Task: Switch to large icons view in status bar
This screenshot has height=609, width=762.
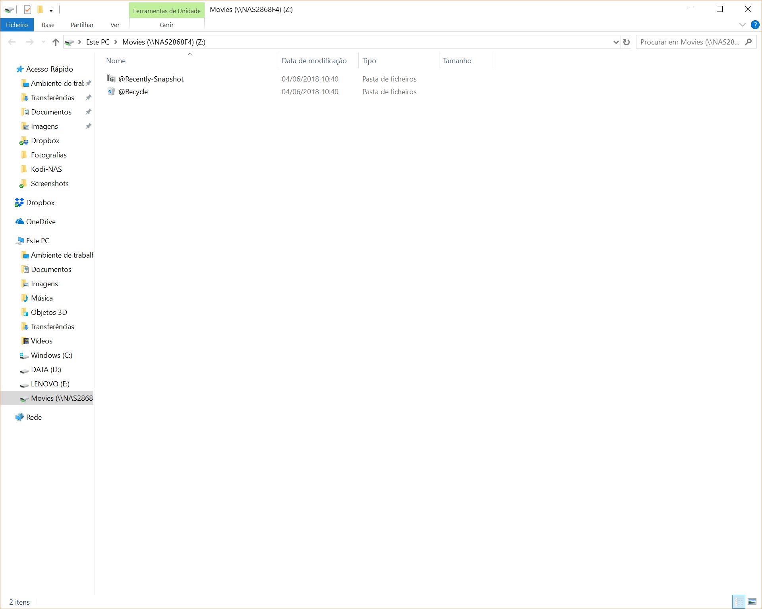Action: (x=752, y=602)
